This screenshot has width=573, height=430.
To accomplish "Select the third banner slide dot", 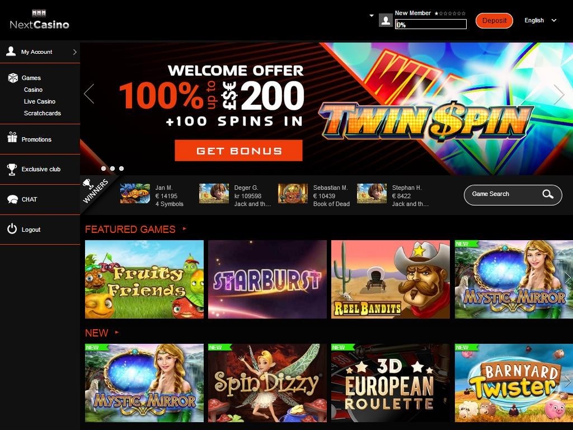I will [x=121, y=169].
